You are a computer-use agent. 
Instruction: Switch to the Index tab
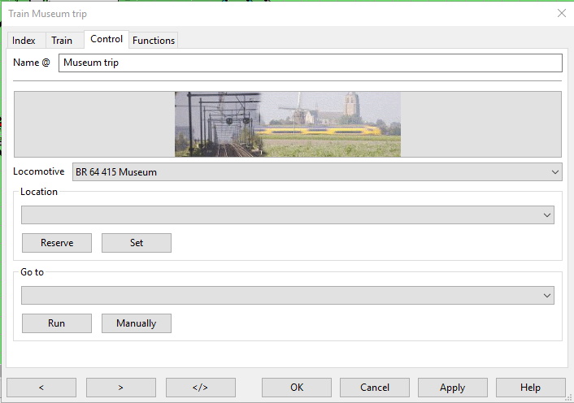pos(24,41)
